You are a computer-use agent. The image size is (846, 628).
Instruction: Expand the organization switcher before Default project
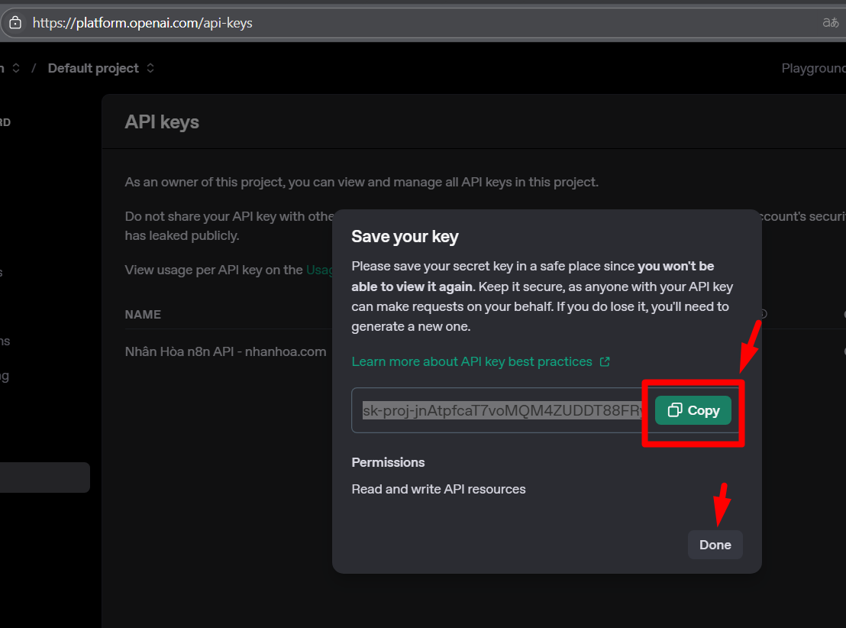(15, 68)
